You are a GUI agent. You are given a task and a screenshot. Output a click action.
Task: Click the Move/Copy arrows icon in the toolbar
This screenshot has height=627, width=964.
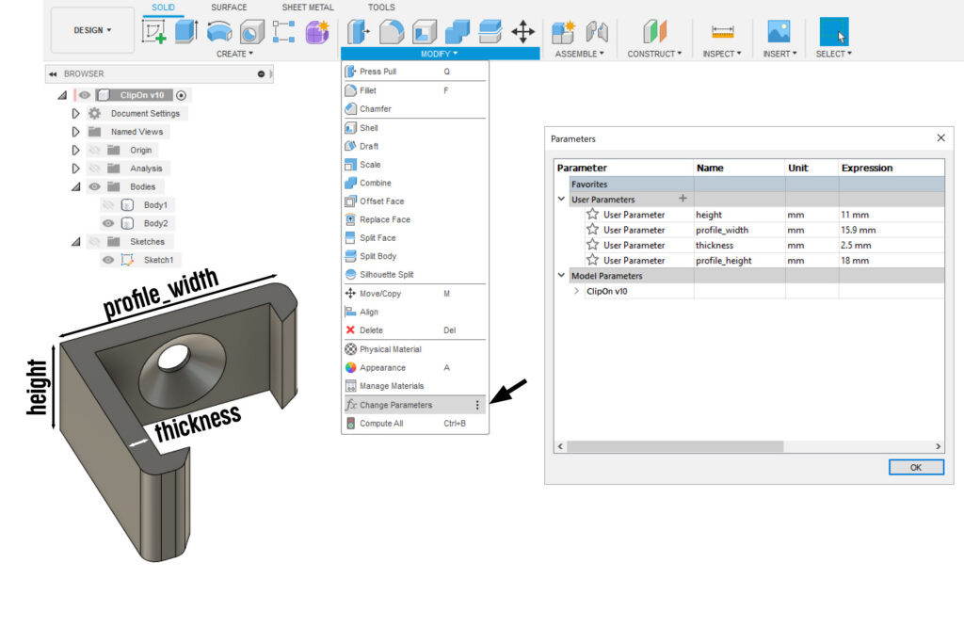pyautogui.click(x=522, y=32)
